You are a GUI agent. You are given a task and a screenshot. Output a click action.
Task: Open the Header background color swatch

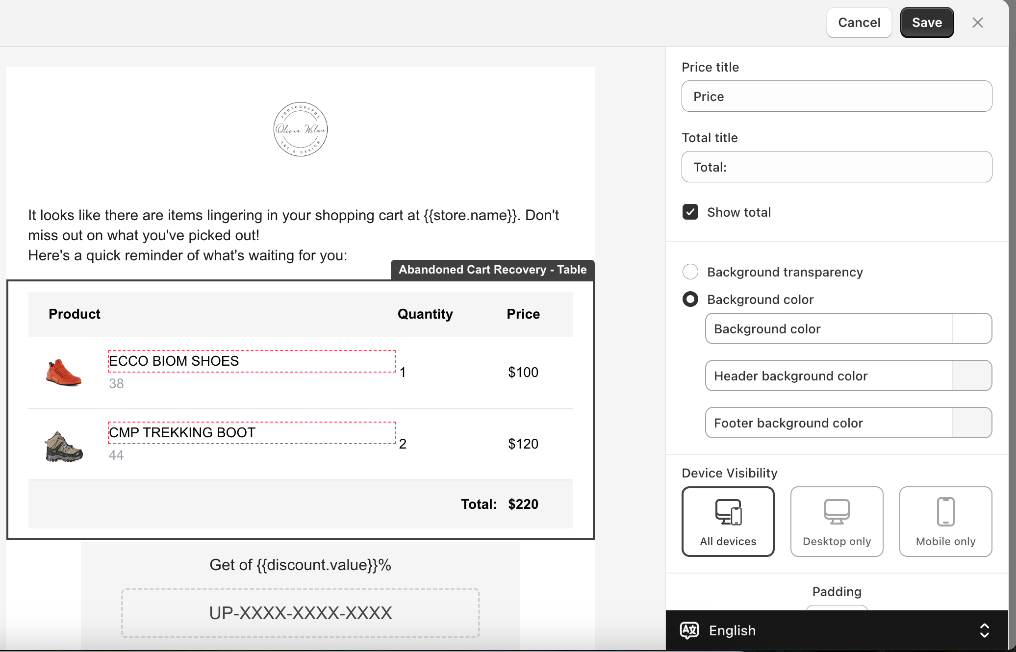point(972,376)
